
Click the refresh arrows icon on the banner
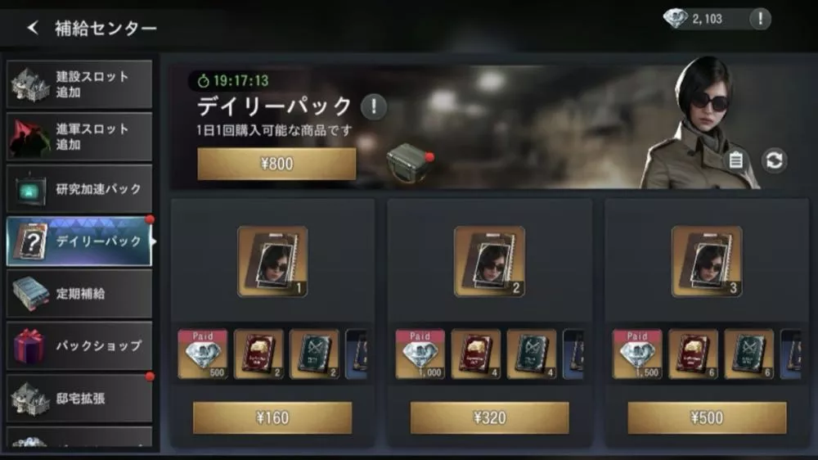774,160
